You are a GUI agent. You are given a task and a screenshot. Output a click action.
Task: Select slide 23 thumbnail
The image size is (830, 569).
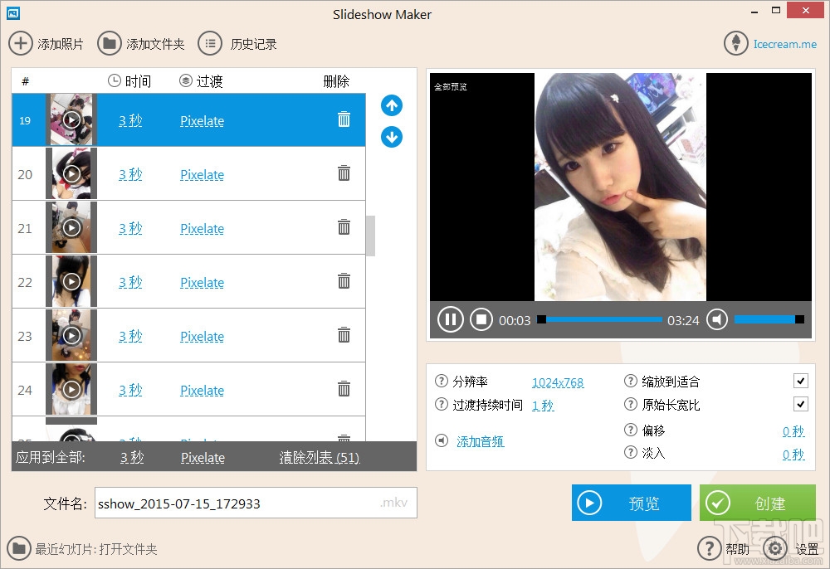point(71,336)
